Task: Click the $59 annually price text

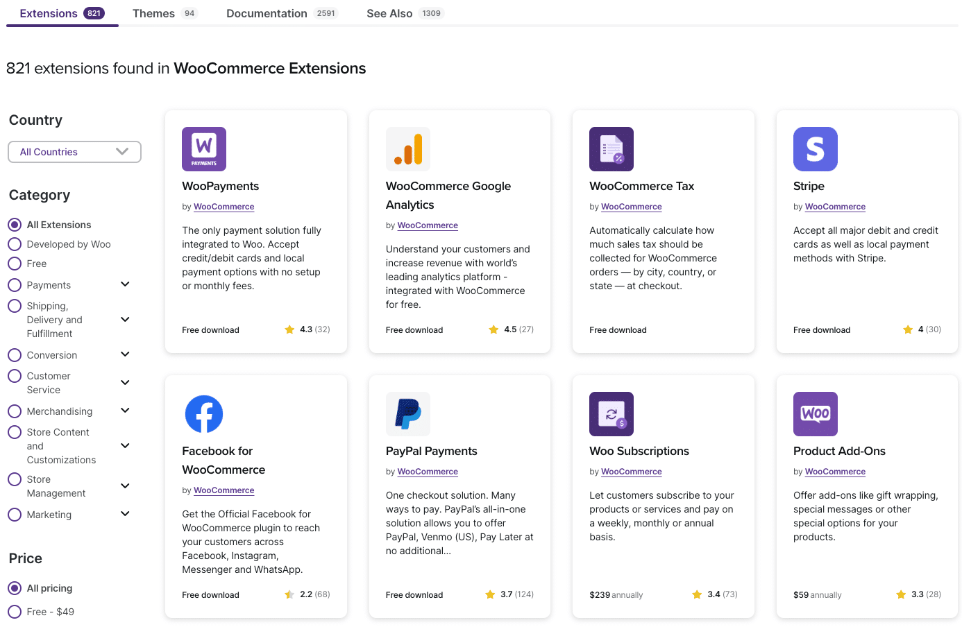Action: (818, 595)
